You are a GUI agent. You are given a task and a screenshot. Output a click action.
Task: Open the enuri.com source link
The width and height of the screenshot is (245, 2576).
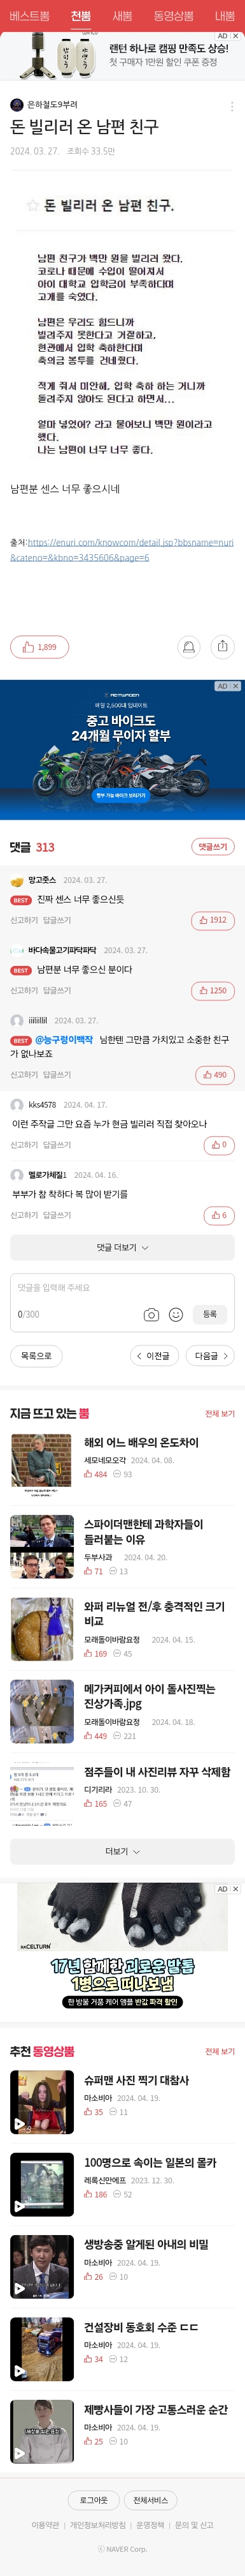click(x=122, y=549)
